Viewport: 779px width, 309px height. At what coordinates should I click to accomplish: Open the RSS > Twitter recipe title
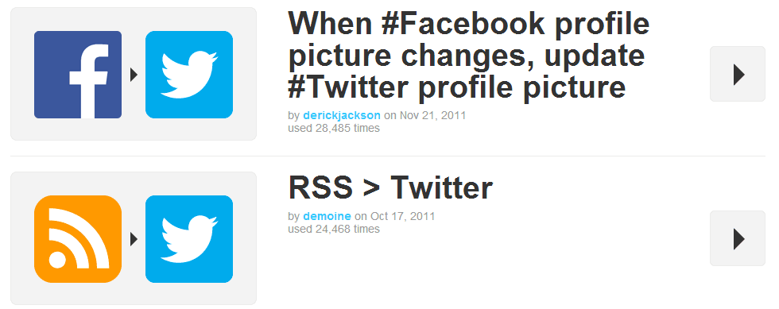click(x=390, y=187)
